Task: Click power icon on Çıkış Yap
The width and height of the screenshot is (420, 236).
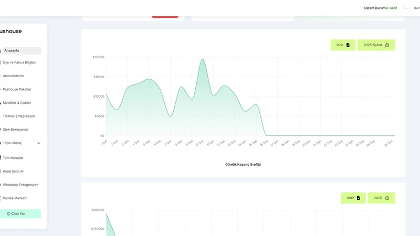Action: point(8,214)
